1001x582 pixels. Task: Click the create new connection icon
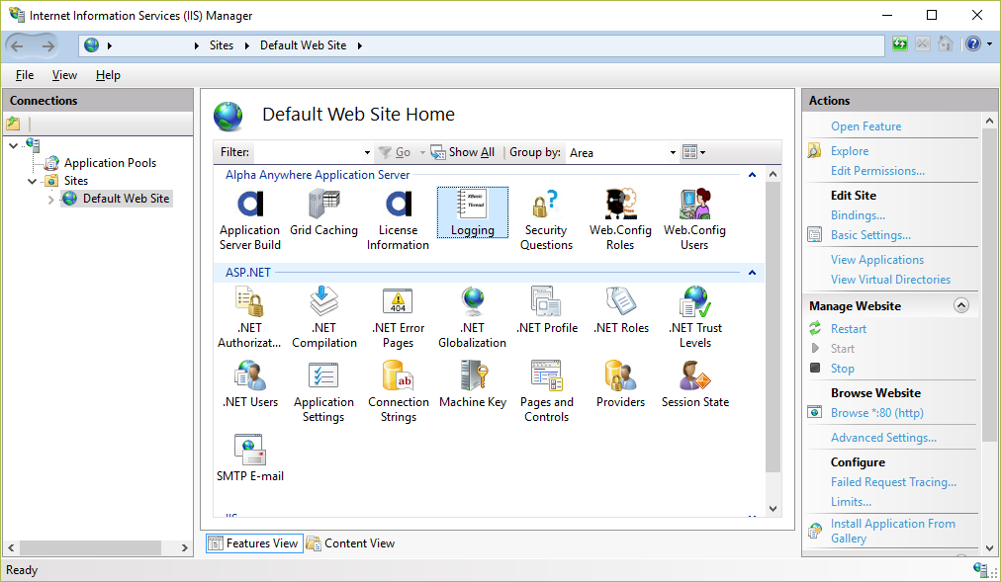tap(13, 124)
